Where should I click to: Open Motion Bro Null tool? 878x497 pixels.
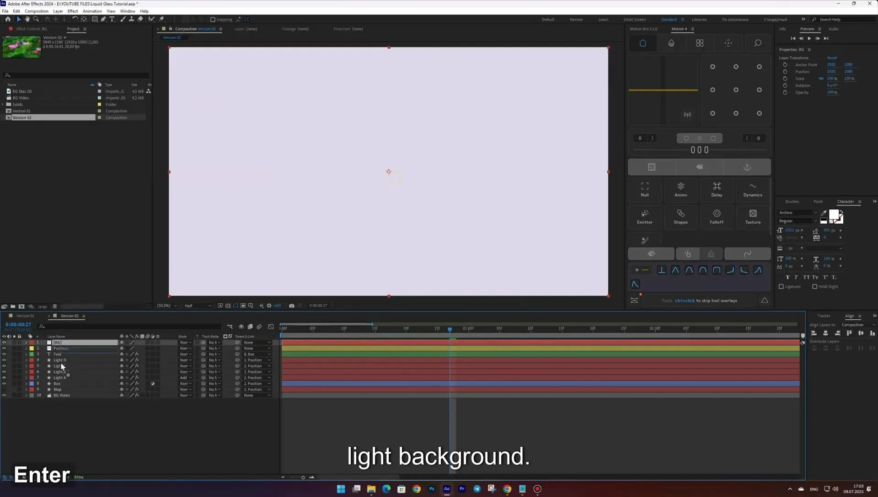point(644,189)
